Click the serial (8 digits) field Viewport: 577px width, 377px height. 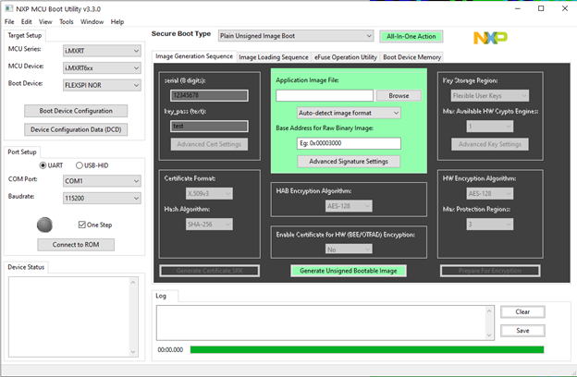209,95
